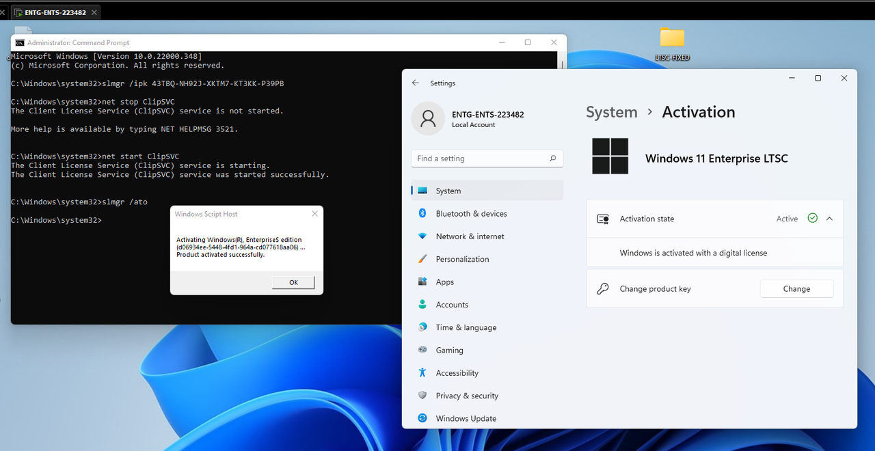Click the Network wifi icon in sidebar
Screen dimensions: 875x451
pyautogui.click(x=422, y=236)
